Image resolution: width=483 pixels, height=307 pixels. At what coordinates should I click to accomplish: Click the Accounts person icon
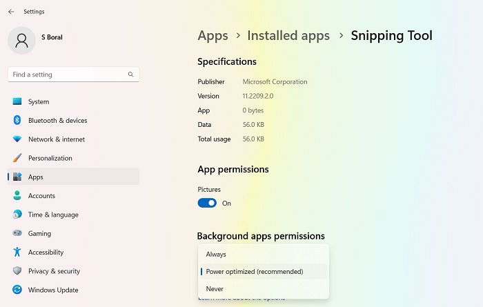[x=17, y=195]
